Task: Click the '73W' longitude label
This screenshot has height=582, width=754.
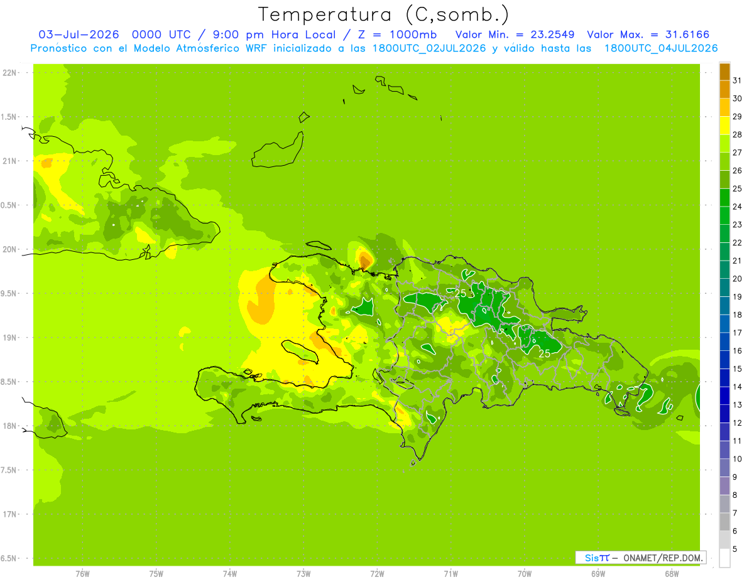Action: 303,574
